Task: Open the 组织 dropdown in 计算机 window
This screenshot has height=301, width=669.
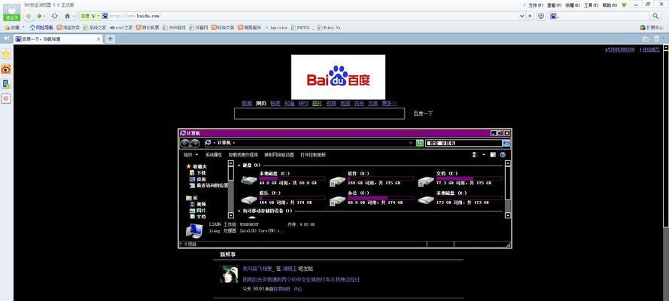Action: pyautogui.click(x=190, y=155)
